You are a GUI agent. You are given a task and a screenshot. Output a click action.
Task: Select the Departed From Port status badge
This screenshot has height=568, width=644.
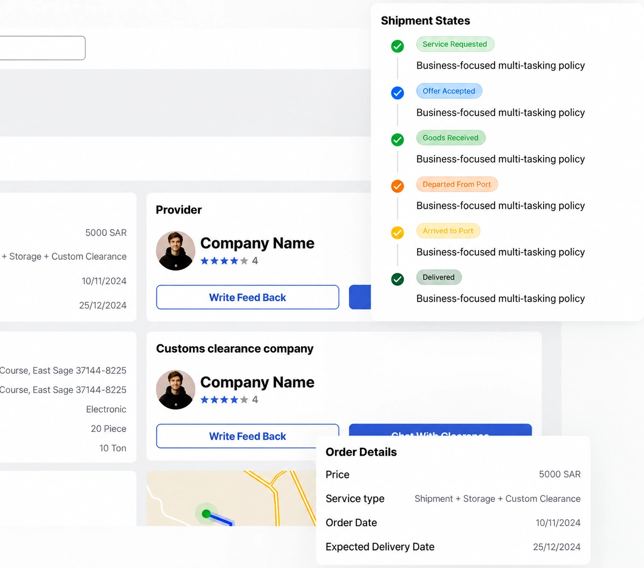(457, 184)
